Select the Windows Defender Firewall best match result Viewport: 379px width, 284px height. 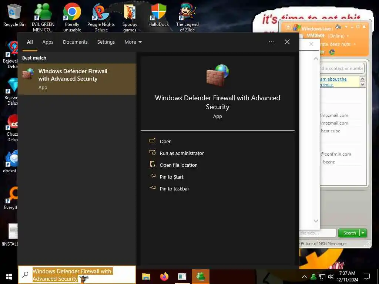(x=77, y=79)
